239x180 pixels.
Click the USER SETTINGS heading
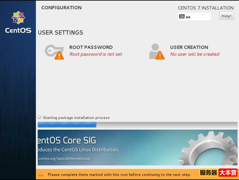(60, 32)
